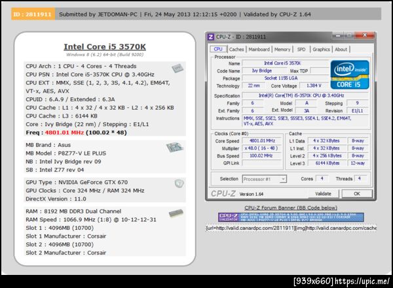Click the Package Socket 1155 LGA field
The width and height of the screenshot is (393, 288).
click(x=285, y=78)
